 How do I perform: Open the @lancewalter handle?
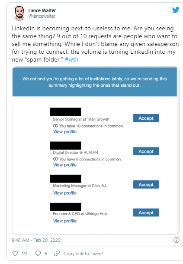(x=42, y=16)
